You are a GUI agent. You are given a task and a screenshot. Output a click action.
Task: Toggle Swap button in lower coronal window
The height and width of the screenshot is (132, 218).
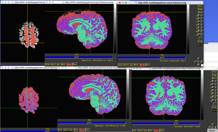[215, 75]
